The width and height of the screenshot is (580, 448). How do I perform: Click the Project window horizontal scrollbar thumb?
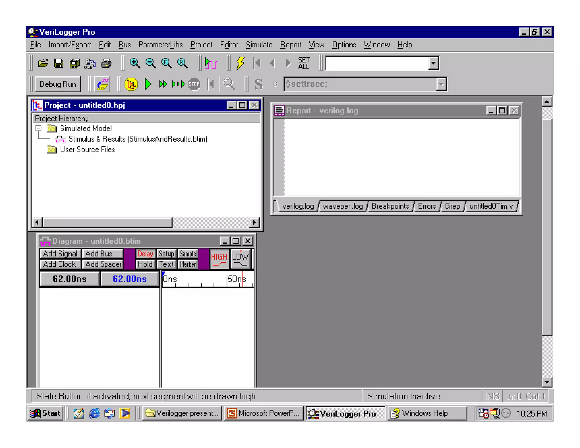[x=108, y=223]
